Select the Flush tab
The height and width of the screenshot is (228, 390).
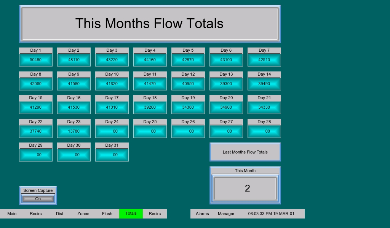coord(107,214)
